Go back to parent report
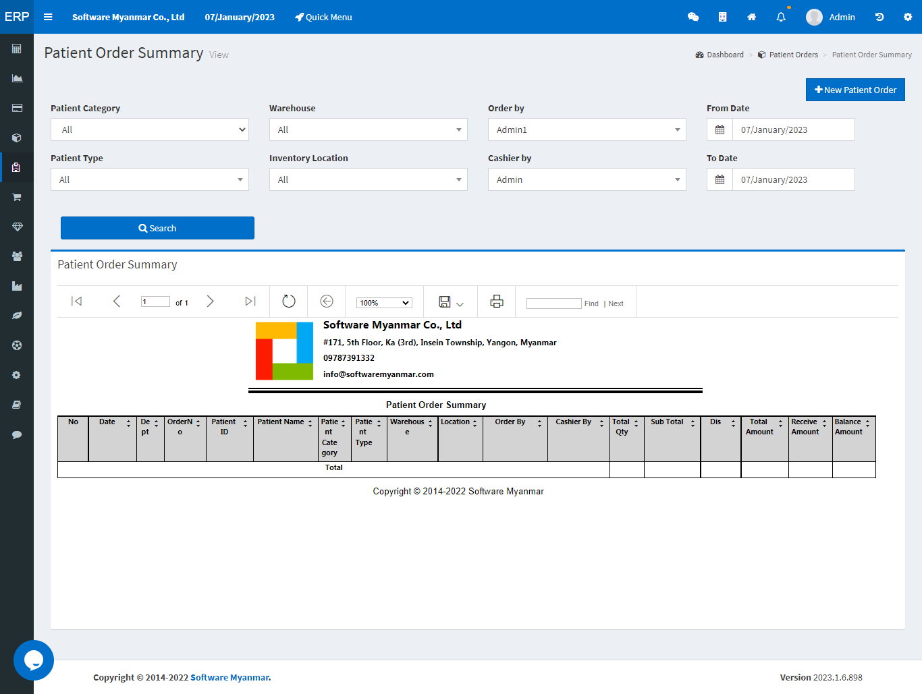The image size is (922, 694). (327, 301)
